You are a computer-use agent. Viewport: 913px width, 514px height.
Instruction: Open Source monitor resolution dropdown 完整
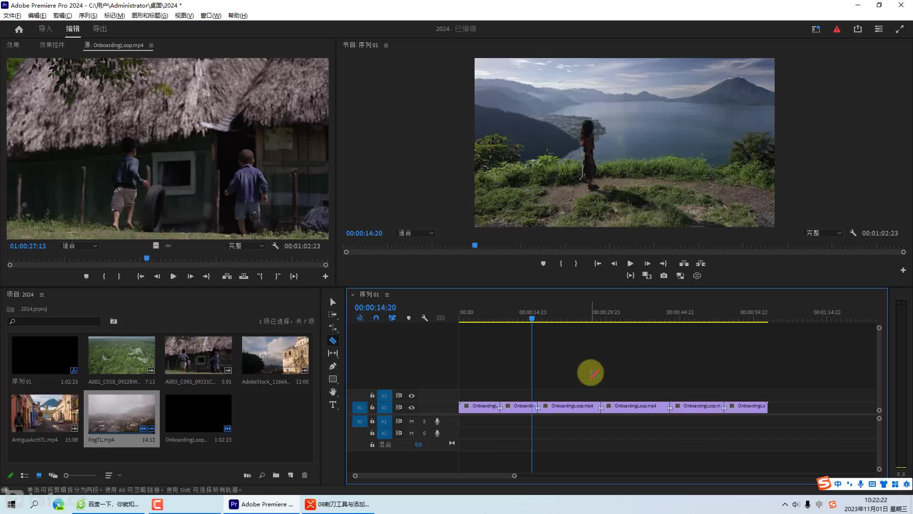pos(245,246)
